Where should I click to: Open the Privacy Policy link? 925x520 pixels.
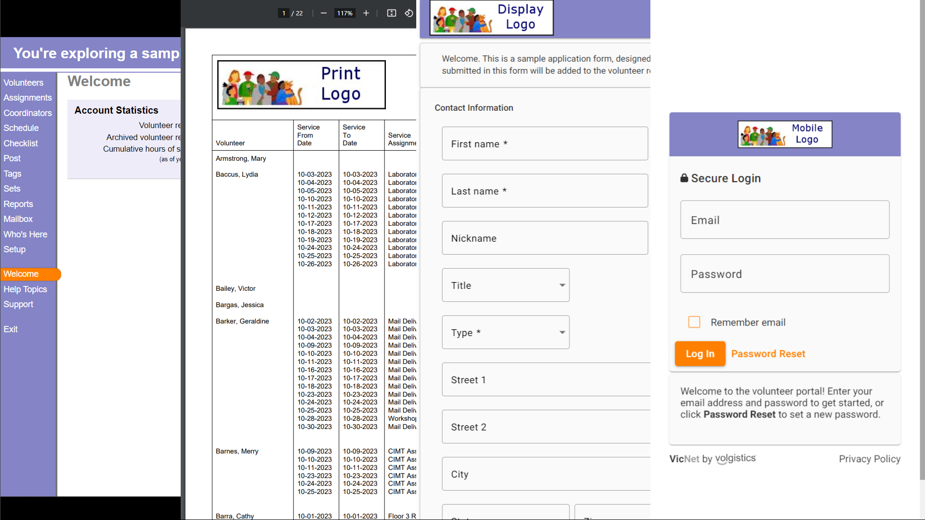870,459
